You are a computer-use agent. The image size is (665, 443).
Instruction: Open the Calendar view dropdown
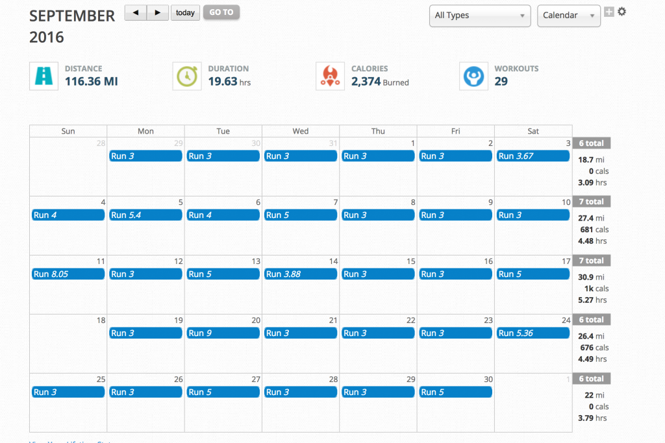tap(568, 16)
